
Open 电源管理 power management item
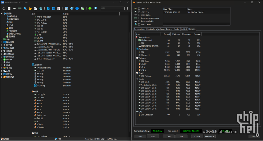[x=13, y=31]
